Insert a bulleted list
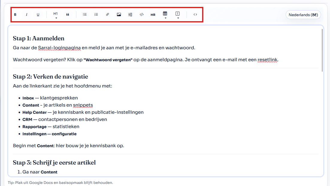 pos(85,14)
